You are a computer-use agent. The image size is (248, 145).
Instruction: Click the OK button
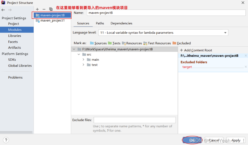pos(192,140)
